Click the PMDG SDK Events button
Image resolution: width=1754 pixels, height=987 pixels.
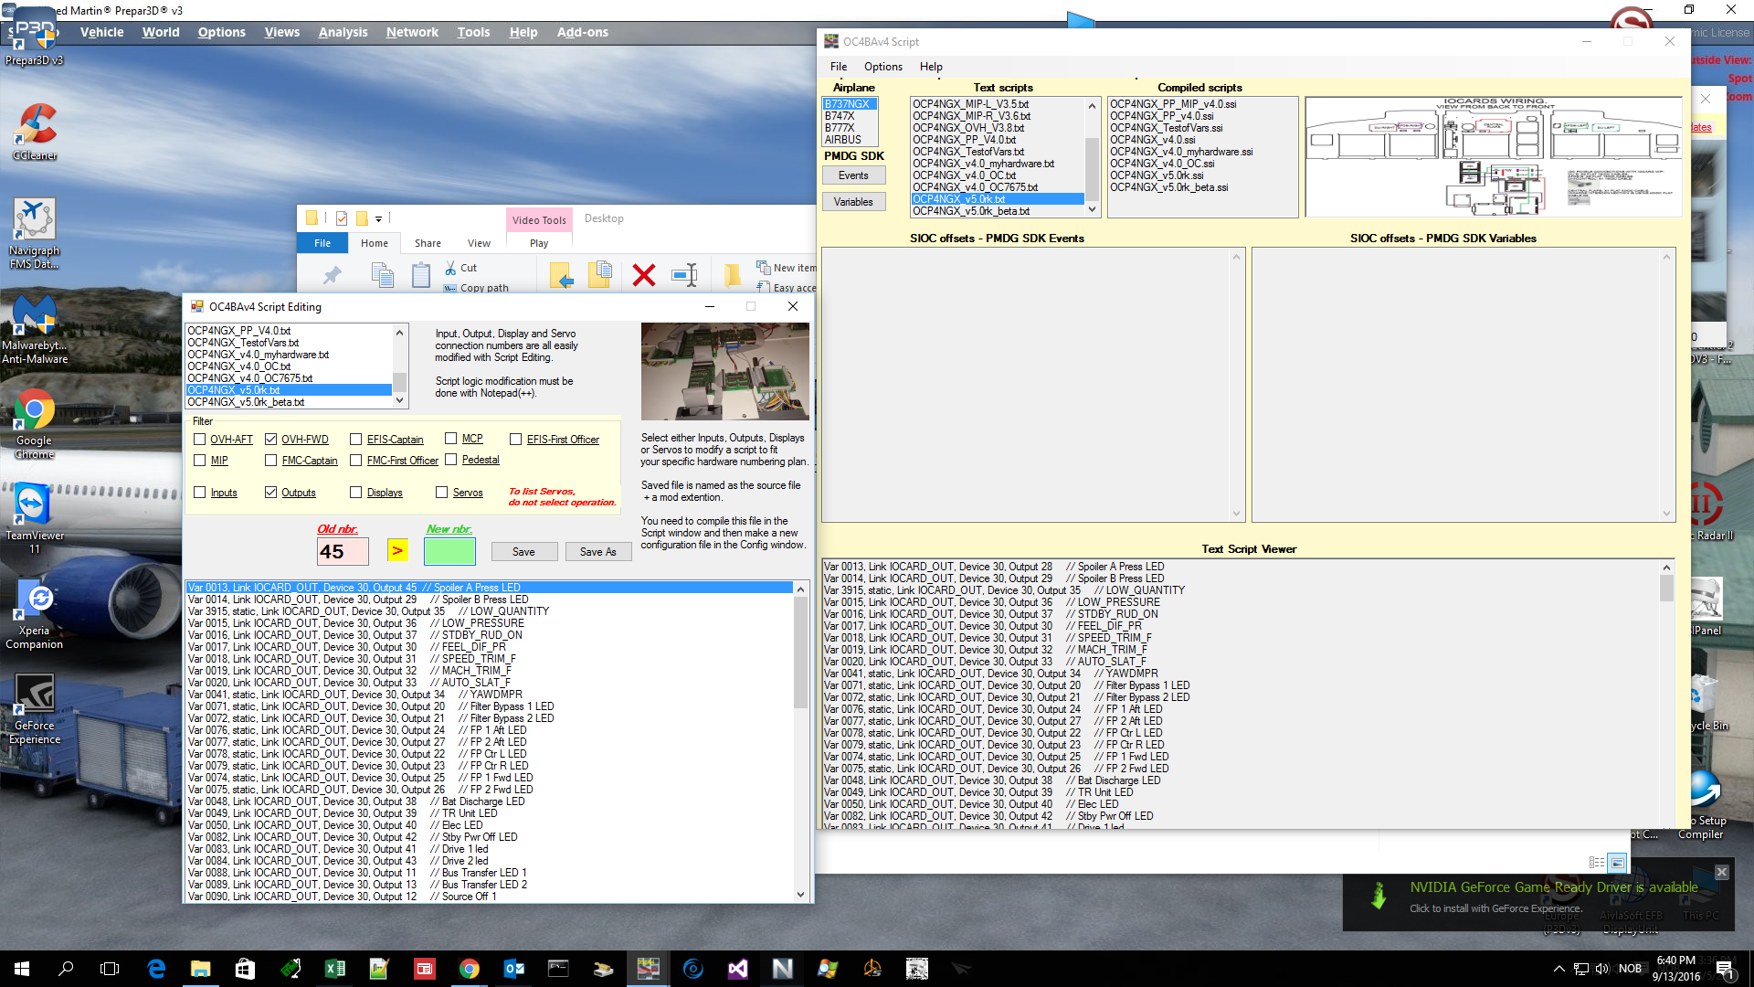(853, 175)
